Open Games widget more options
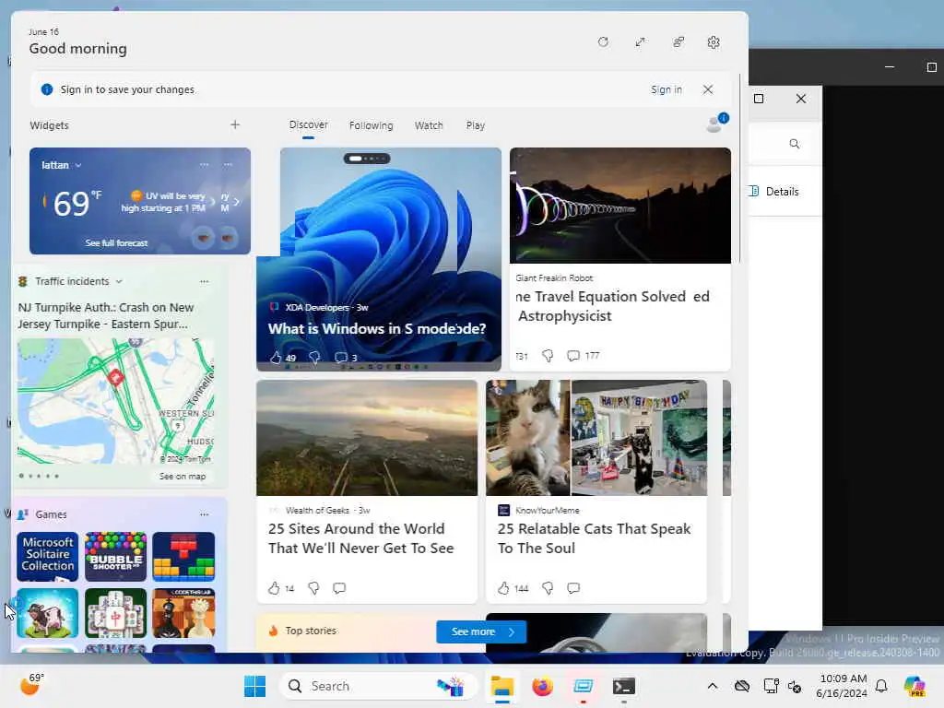Screen dimensions: 944x708 point(204,514)
